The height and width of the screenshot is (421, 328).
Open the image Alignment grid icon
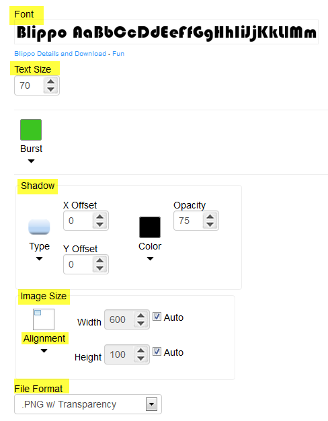(x=44, y=319)
